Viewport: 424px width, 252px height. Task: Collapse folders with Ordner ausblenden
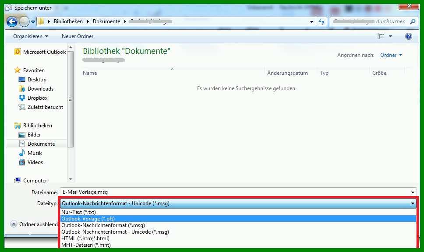tap(34, 224)
